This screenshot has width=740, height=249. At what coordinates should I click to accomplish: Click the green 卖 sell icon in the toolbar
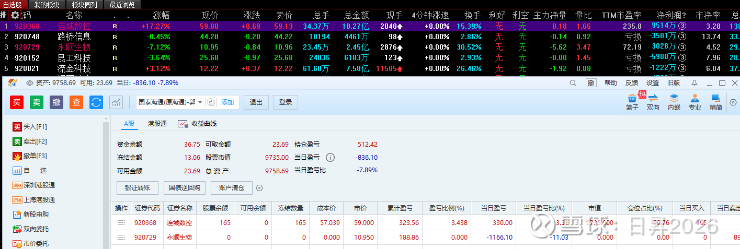(37, 102)
